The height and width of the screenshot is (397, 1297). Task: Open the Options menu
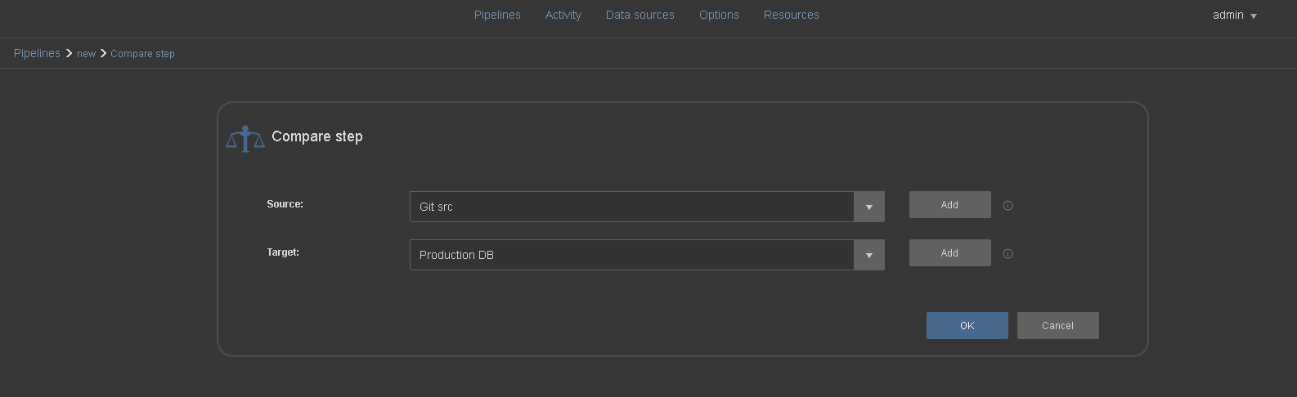(719, 15)
